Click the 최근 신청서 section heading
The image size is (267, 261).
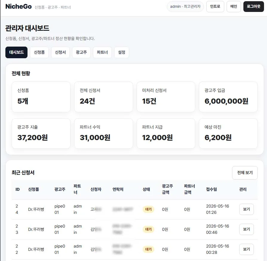pyautogui.click(x=23, y=173)
